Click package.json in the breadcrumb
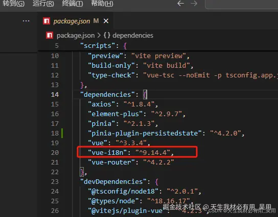 pyautogui.click(x=76, y=35)
